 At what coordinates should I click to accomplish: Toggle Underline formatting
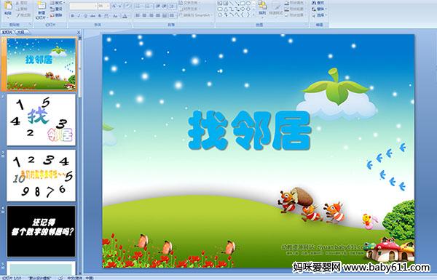85,16
